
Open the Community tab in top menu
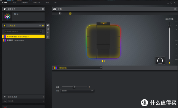click(56, 2)
